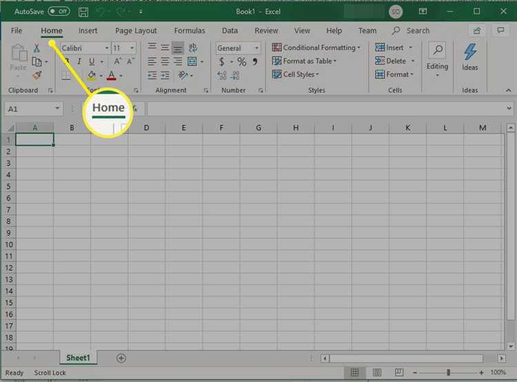Click the Decrease Decimal icon
Screen dimensions: 517x382
pos(235,76)
